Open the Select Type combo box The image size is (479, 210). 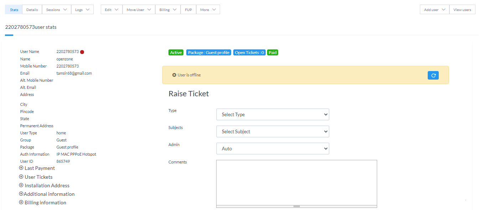click(272, 114)
